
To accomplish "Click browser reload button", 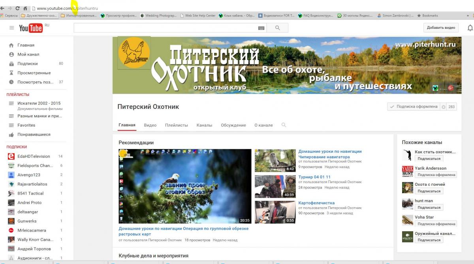I will pos(17,8).
